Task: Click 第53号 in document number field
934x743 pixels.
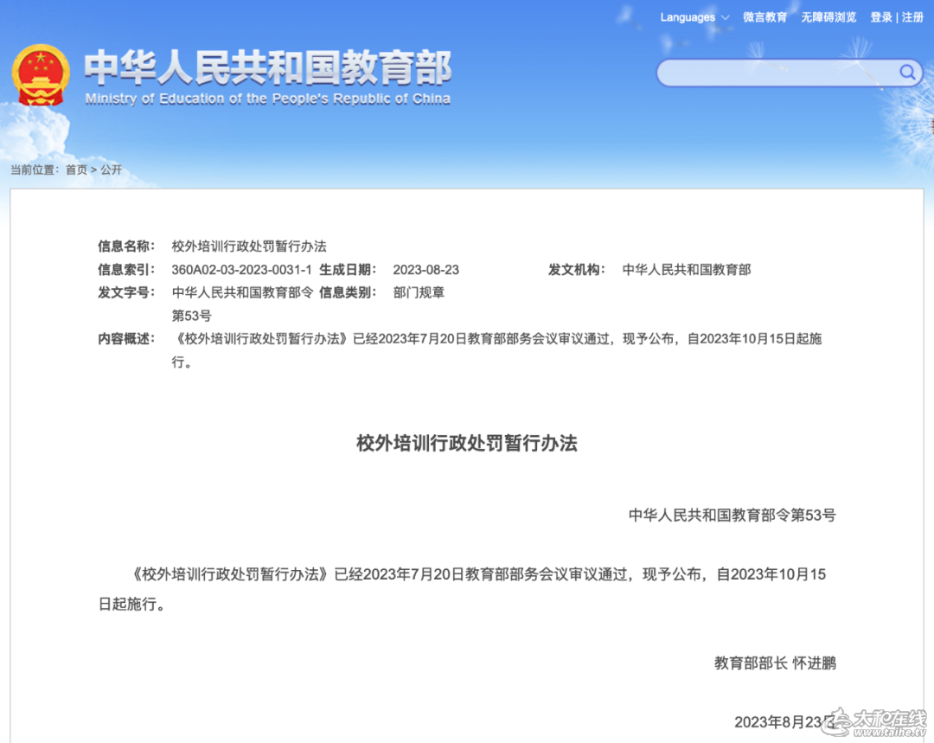Action: pos(191,316)
